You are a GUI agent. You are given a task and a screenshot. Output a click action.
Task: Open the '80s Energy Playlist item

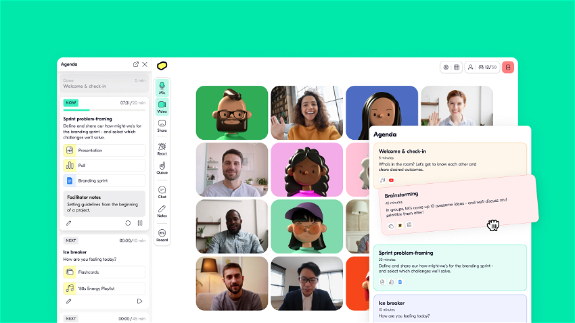[104, 289]
